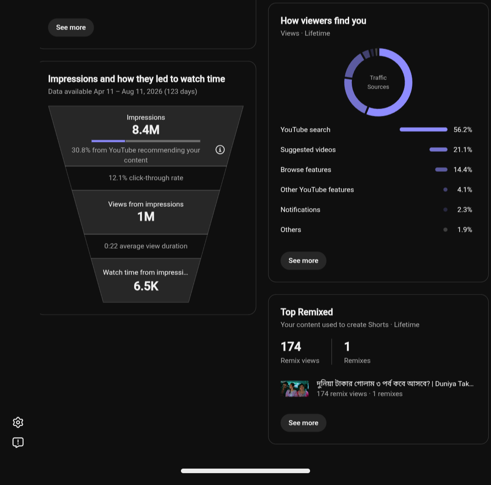Select the YouTube search traffic row
The image size is (491, 485).
tap(376, 130)
